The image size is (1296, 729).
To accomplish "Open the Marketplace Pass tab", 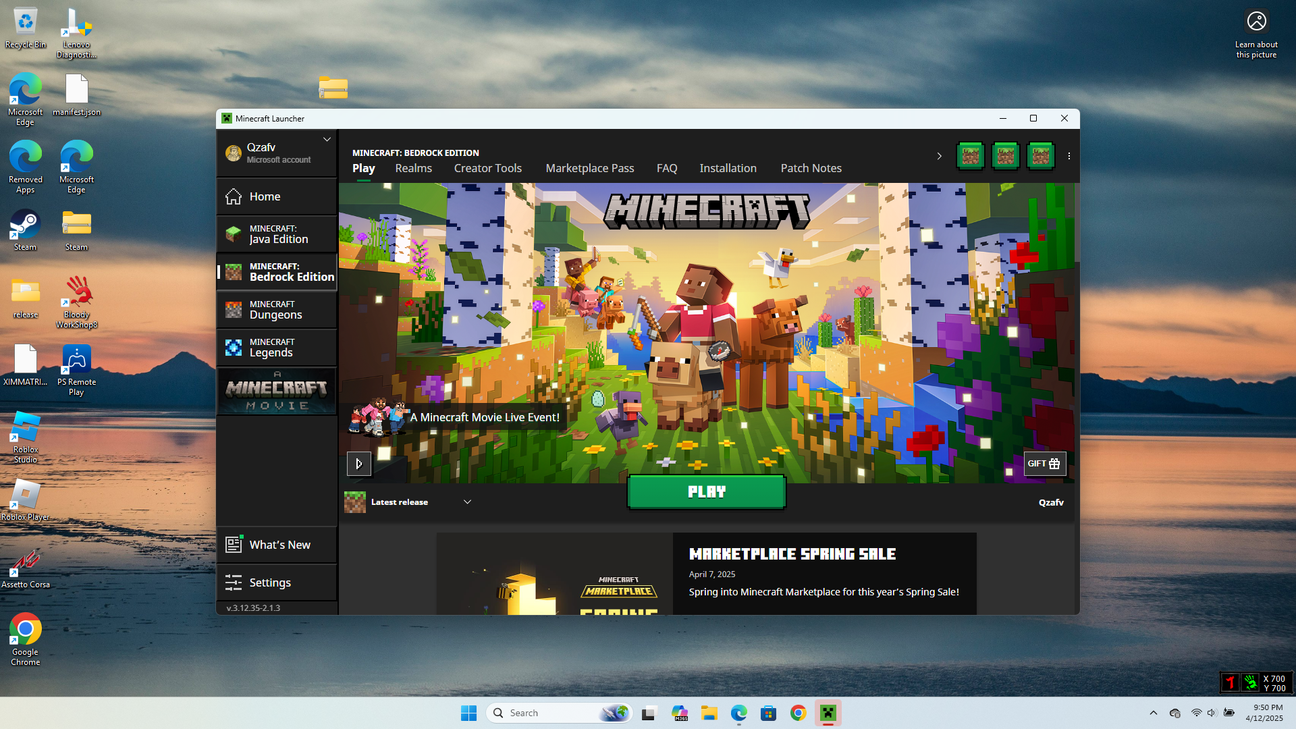I will click(590, 168).
